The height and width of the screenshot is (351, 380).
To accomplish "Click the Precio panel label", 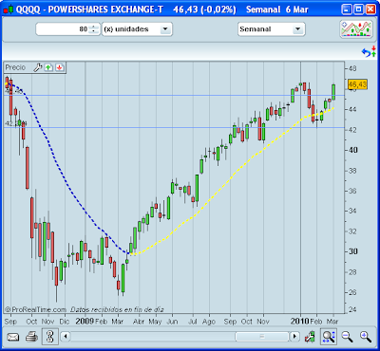I will click(x=15, y=67).
